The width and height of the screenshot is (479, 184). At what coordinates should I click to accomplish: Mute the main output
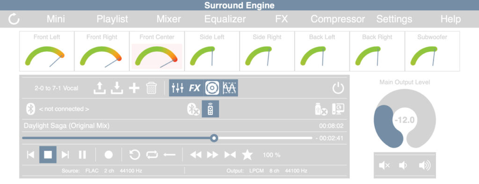(384, 166)
